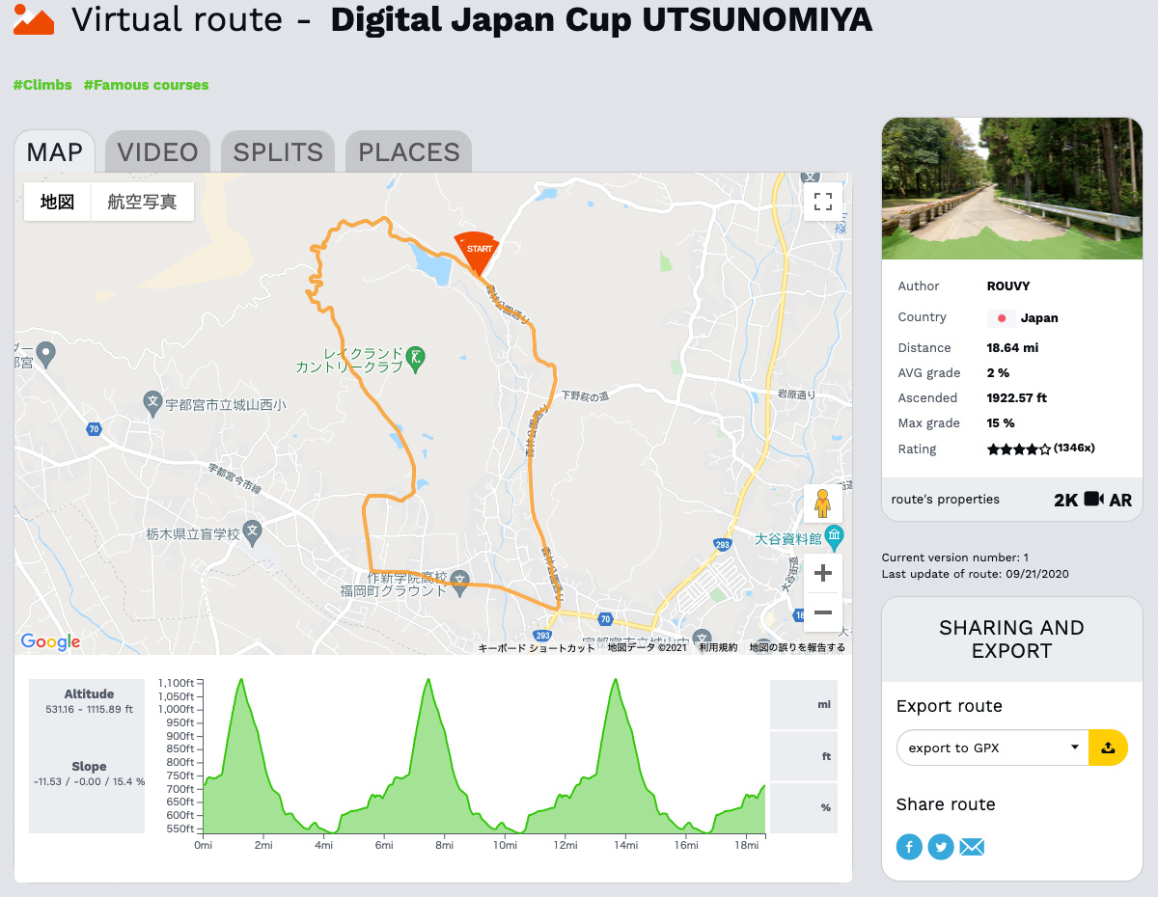Viewport: 1158px width, 897px height.
Task: Click the AR label in route's properties
Action: (1120, 500)
